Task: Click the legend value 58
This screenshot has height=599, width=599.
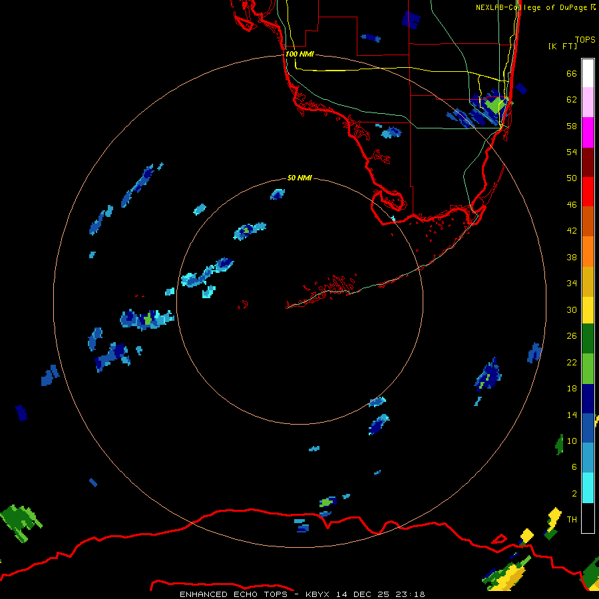Action: tap(572, 126)
